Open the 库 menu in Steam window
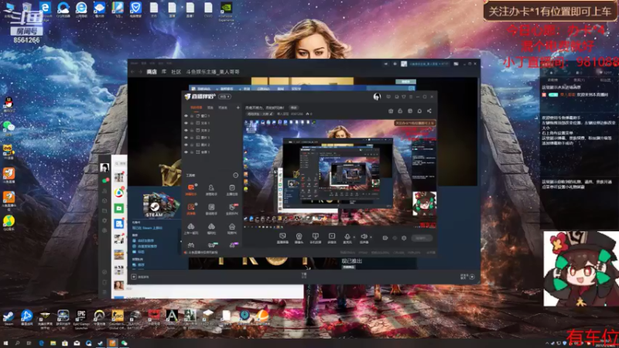 click(x=164, y=72)
